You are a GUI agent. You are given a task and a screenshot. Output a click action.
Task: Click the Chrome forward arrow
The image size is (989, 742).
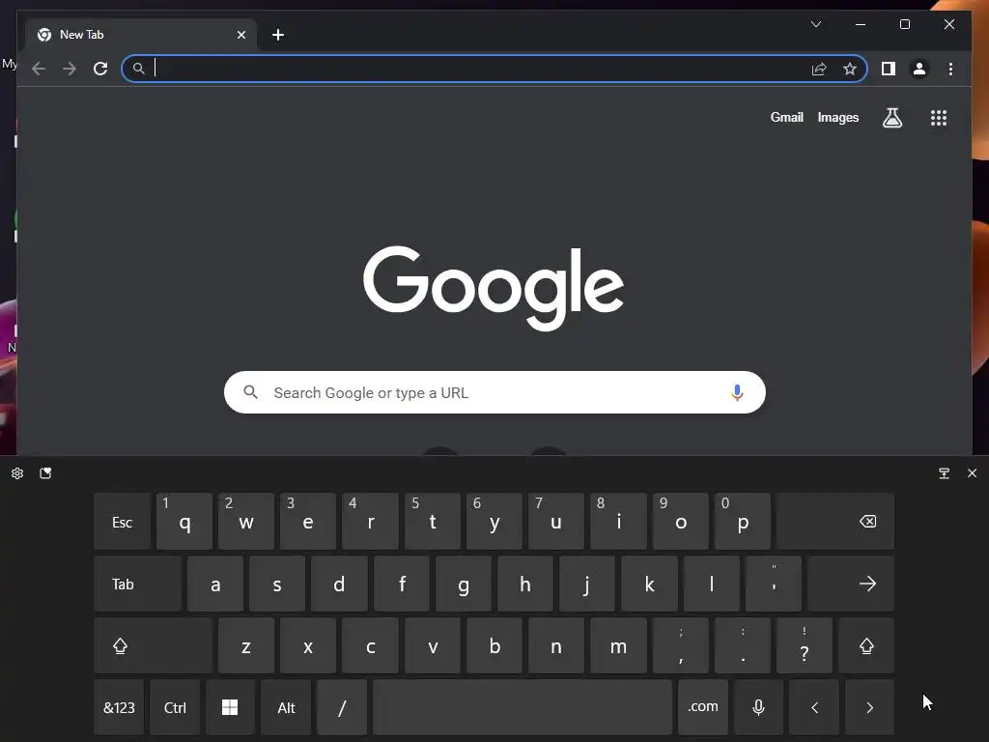pyautogui.click(x=70, y=69)
